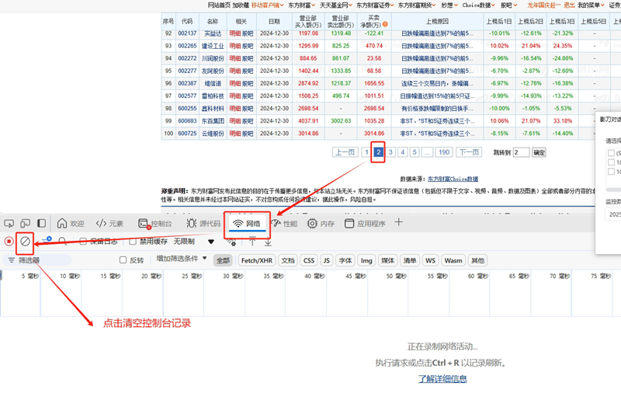Filter requests by WS
621x407 pixels.
click(x=430, y=260)
